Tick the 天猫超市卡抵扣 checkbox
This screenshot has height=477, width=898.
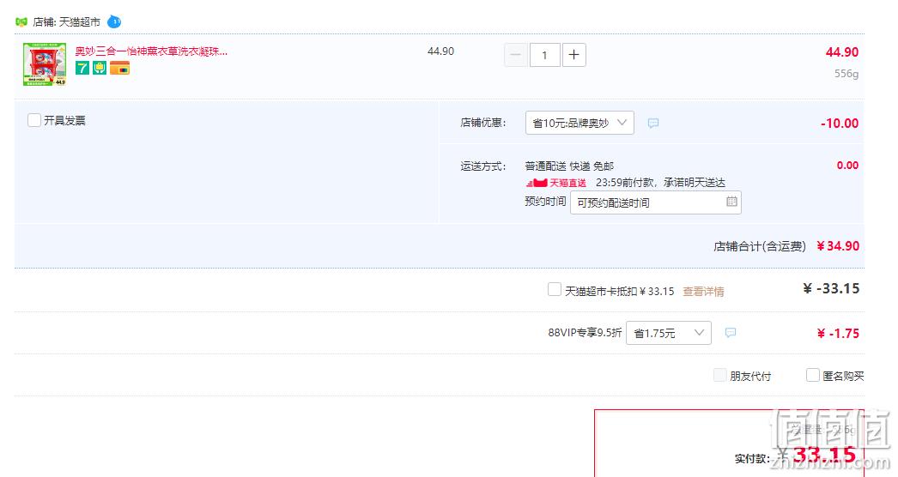point(554,289)
